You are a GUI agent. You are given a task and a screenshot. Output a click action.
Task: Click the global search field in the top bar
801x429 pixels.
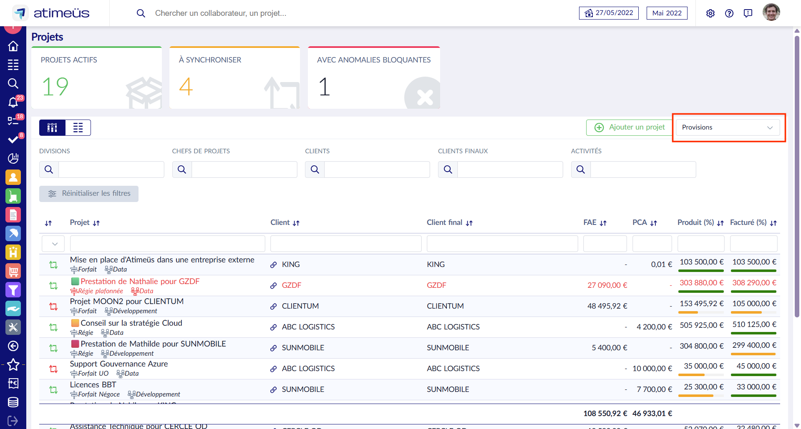tap(221, 13)
